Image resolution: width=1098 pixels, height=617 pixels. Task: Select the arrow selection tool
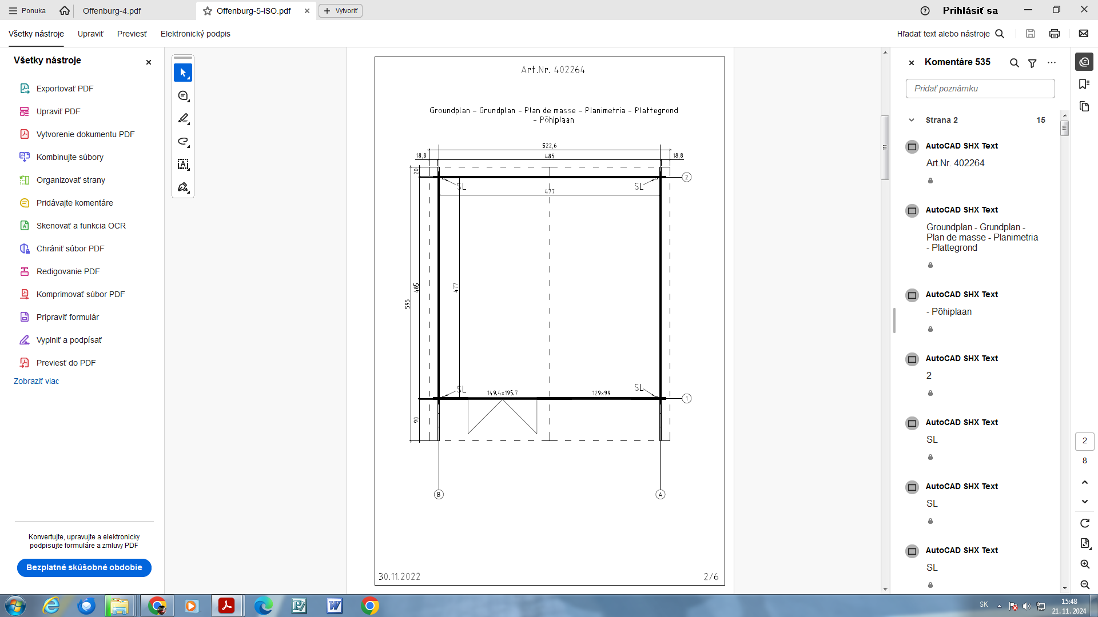(x=183, y=73)
